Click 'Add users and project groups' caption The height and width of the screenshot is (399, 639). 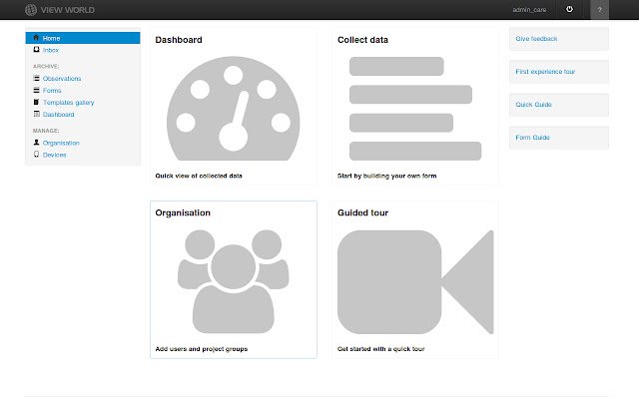tap(202, 349)
